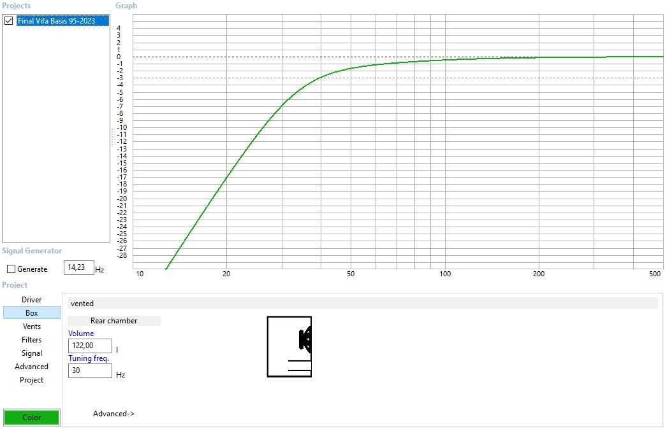
Task: Switch to the Vents section
Action: click(32, 327)
